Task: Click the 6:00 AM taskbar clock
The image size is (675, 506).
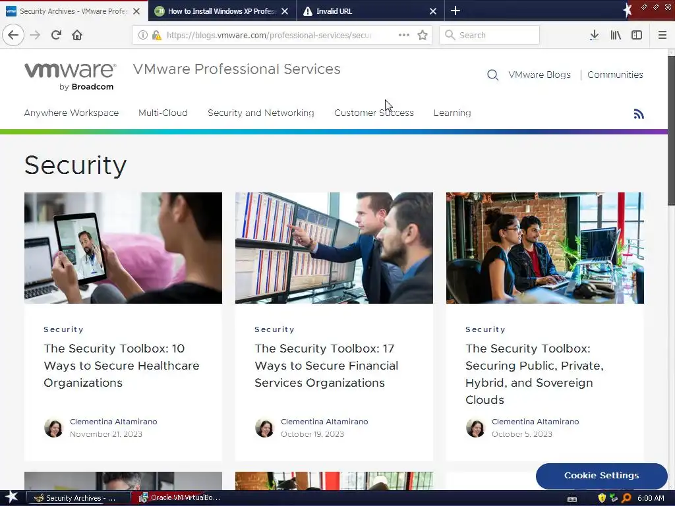Action: pos(651,498)
